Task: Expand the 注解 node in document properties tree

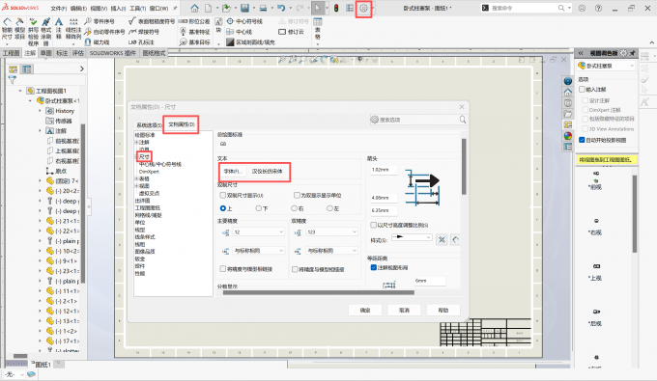Action: click(x=136, y=143)
